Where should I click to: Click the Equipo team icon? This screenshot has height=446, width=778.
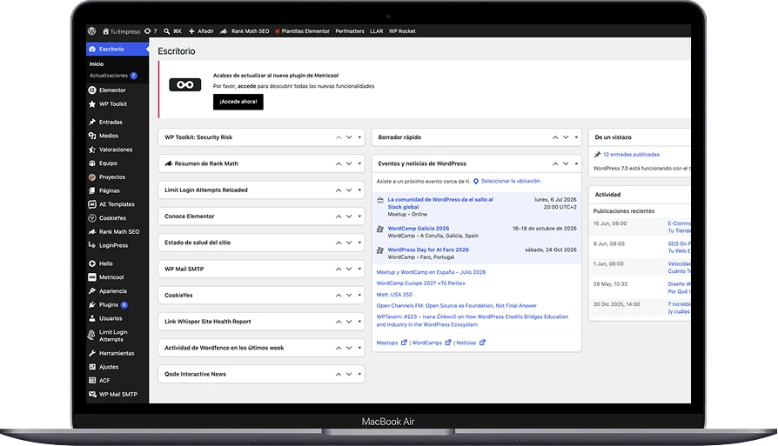point(91,163)
